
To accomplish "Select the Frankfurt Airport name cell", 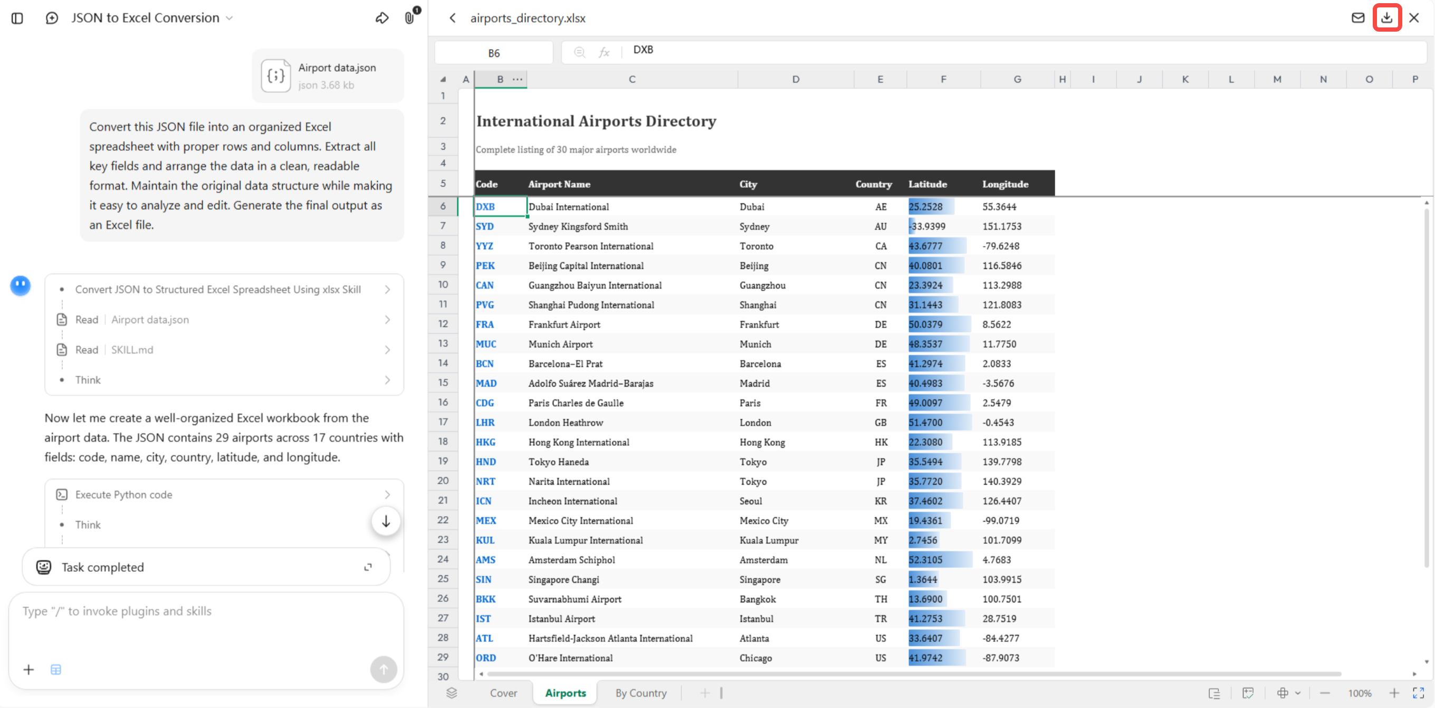I will (632, 324).
